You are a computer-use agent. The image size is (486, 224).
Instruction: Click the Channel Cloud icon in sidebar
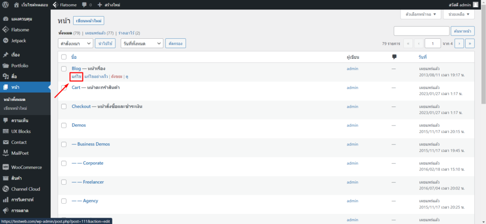(x=5, y=189)
